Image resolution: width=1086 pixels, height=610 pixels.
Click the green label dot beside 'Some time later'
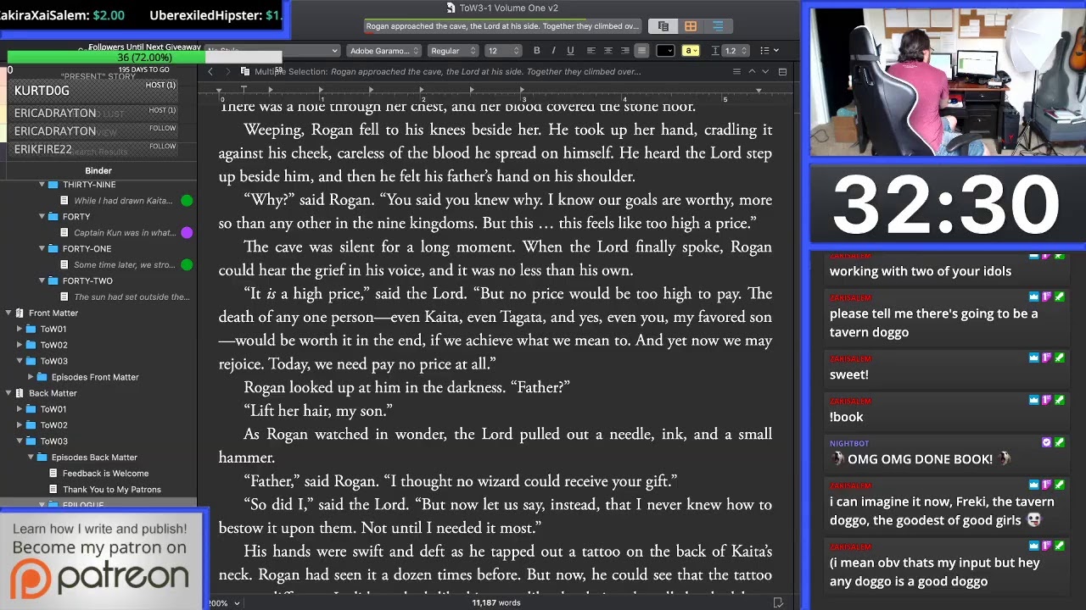click(187, 265)
